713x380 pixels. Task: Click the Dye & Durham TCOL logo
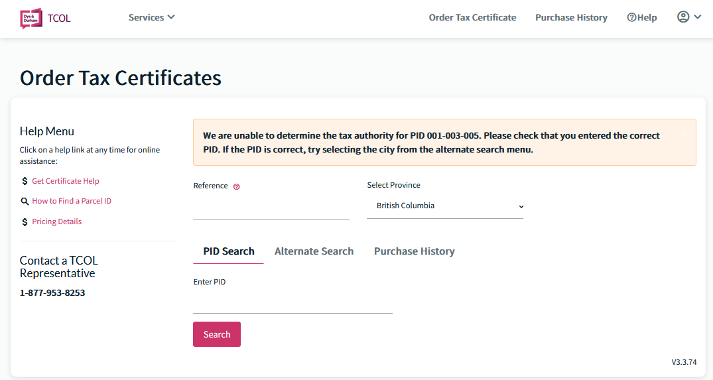click(46, 18)
